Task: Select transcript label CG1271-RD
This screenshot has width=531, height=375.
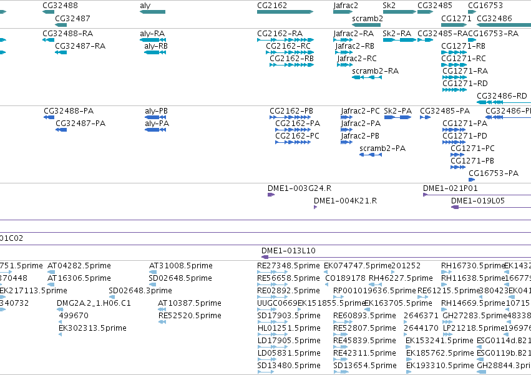Action: point(465,84)
